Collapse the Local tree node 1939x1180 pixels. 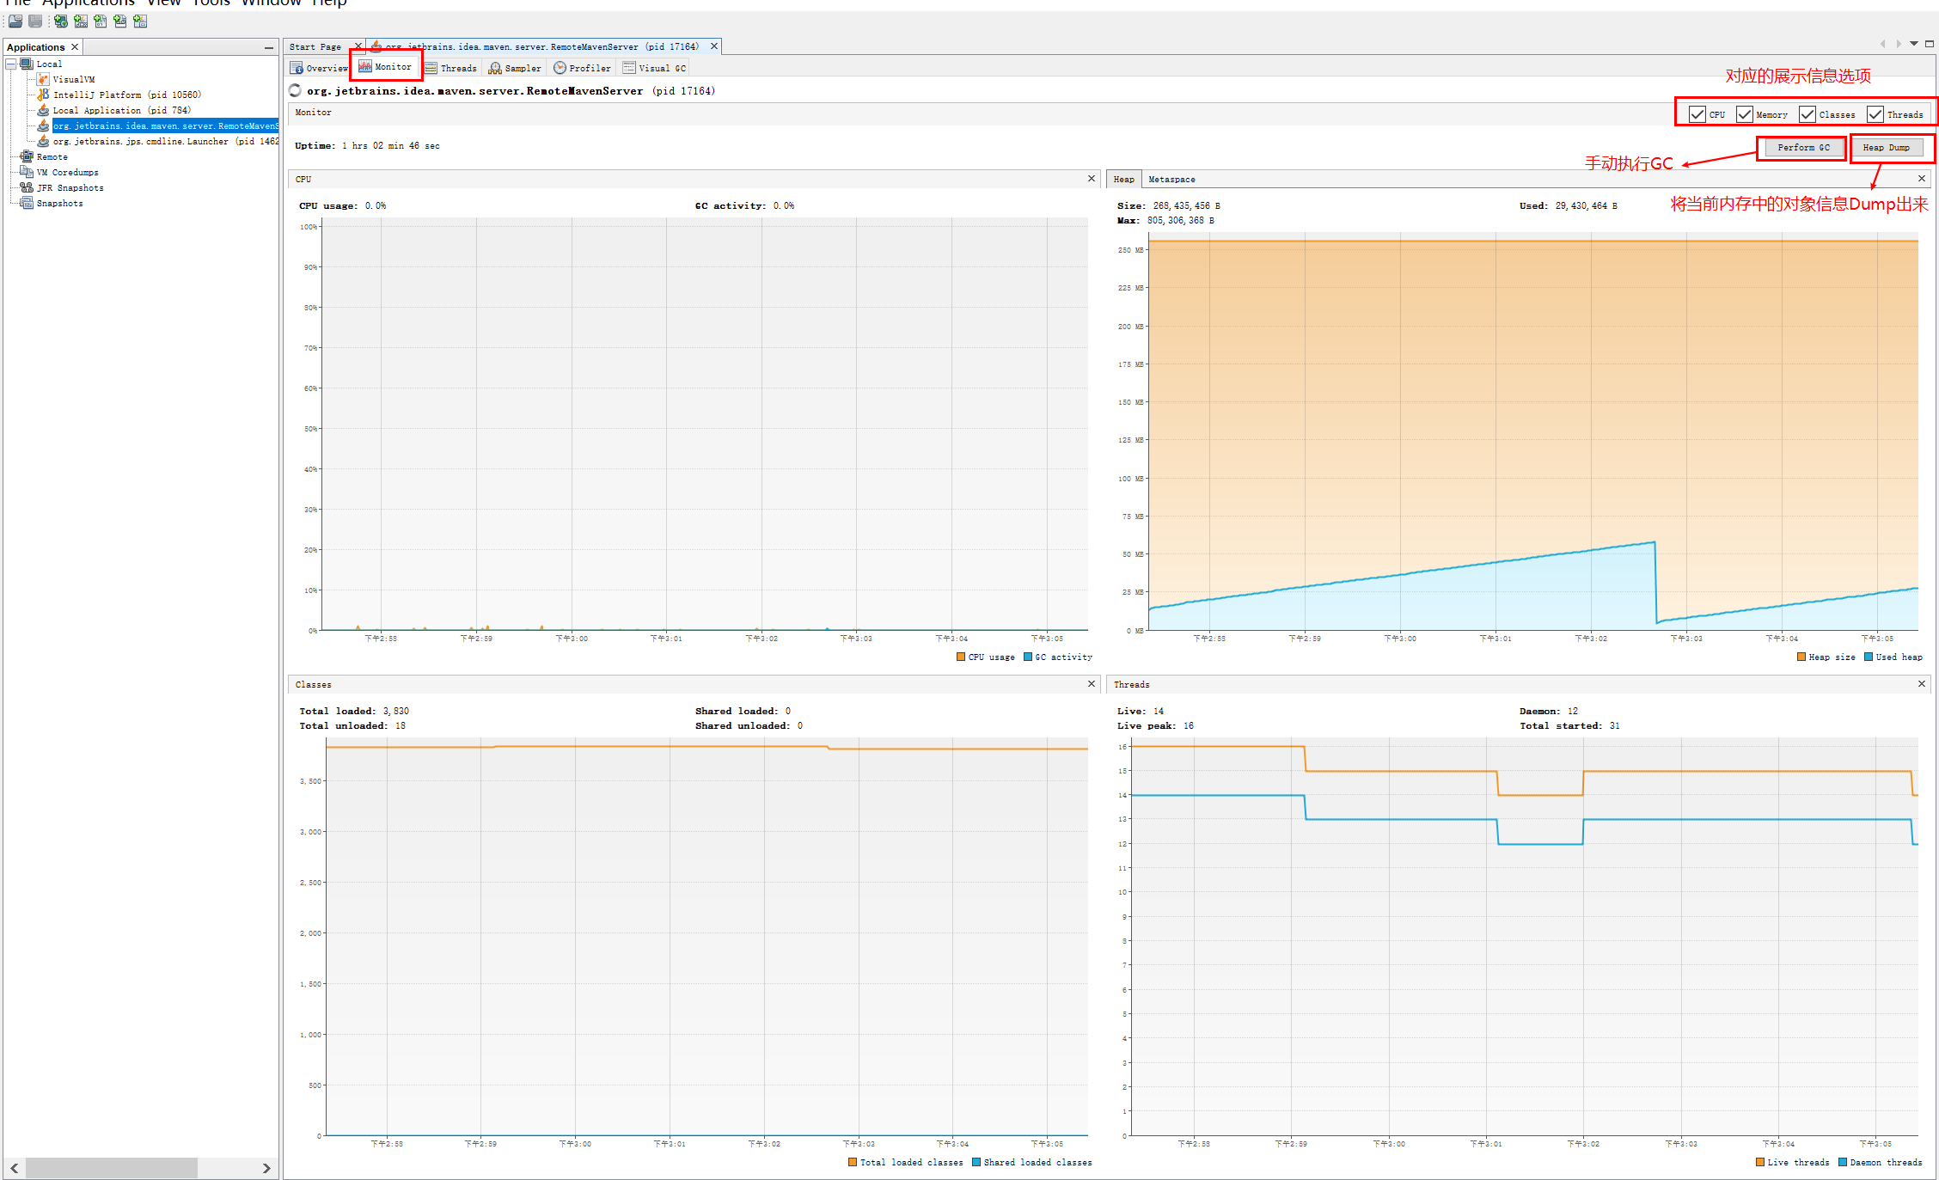11,64
